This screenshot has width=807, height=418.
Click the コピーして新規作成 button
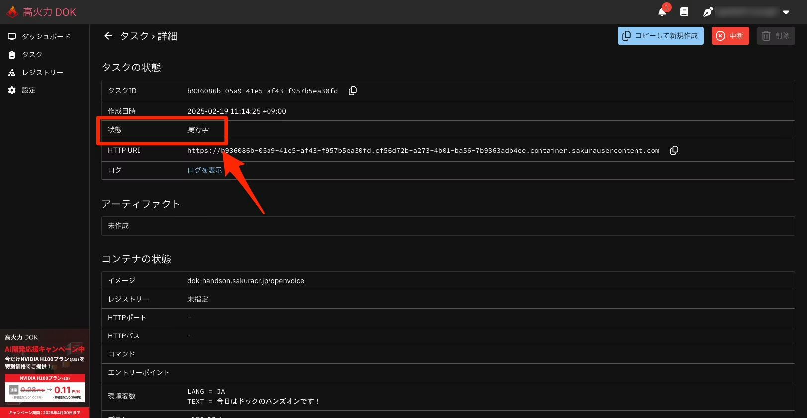pyautogui.click(x=660, y=36)
